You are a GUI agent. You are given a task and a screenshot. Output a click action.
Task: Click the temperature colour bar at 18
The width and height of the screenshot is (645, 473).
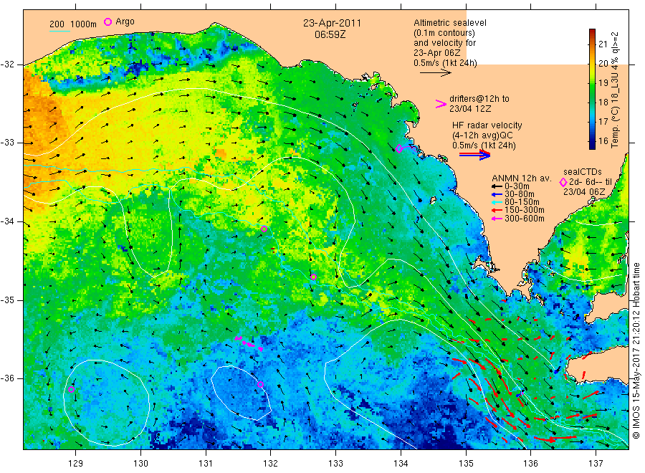[x=593, y=102]
